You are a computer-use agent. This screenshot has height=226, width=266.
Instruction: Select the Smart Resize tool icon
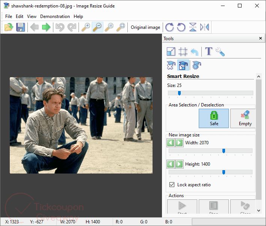coord(183,65)
